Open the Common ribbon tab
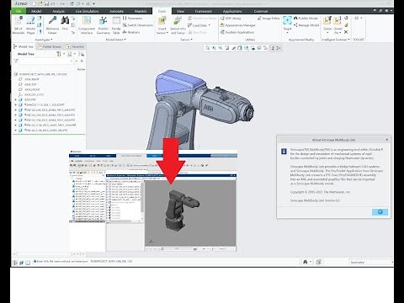Screen dimensions: 404x303 point(261,11)
